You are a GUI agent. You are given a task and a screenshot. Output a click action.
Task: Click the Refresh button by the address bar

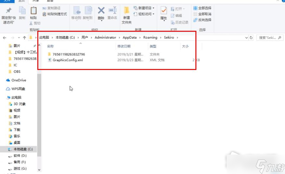point(251,38)
